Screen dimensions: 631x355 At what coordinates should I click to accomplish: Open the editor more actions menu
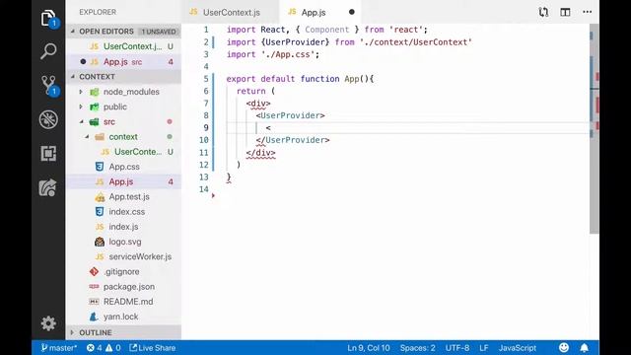click(x=588, y=12)
